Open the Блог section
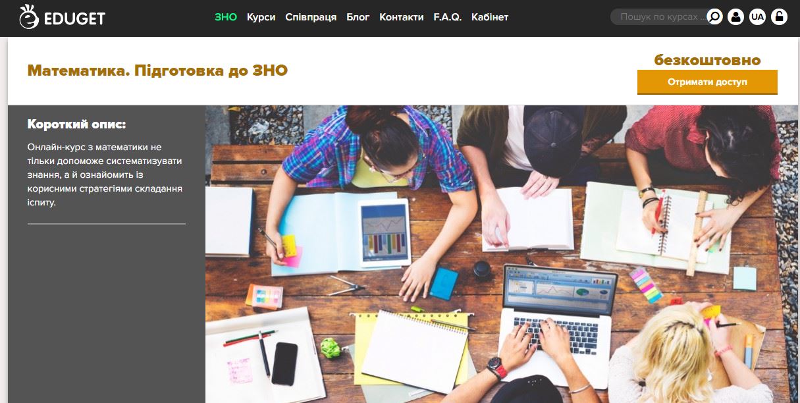This screenshot has width=800, height=403. pyautogui.click(x=358, y=17)
